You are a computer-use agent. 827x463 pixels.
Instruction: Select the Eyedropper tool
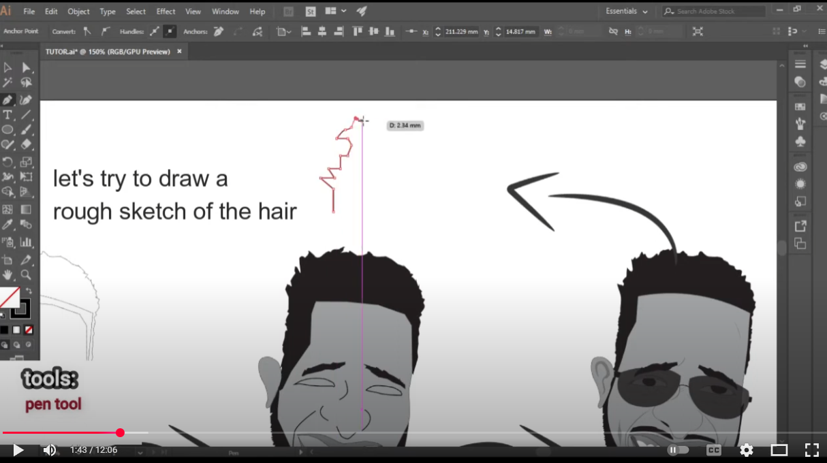click(x=7, y=225)
